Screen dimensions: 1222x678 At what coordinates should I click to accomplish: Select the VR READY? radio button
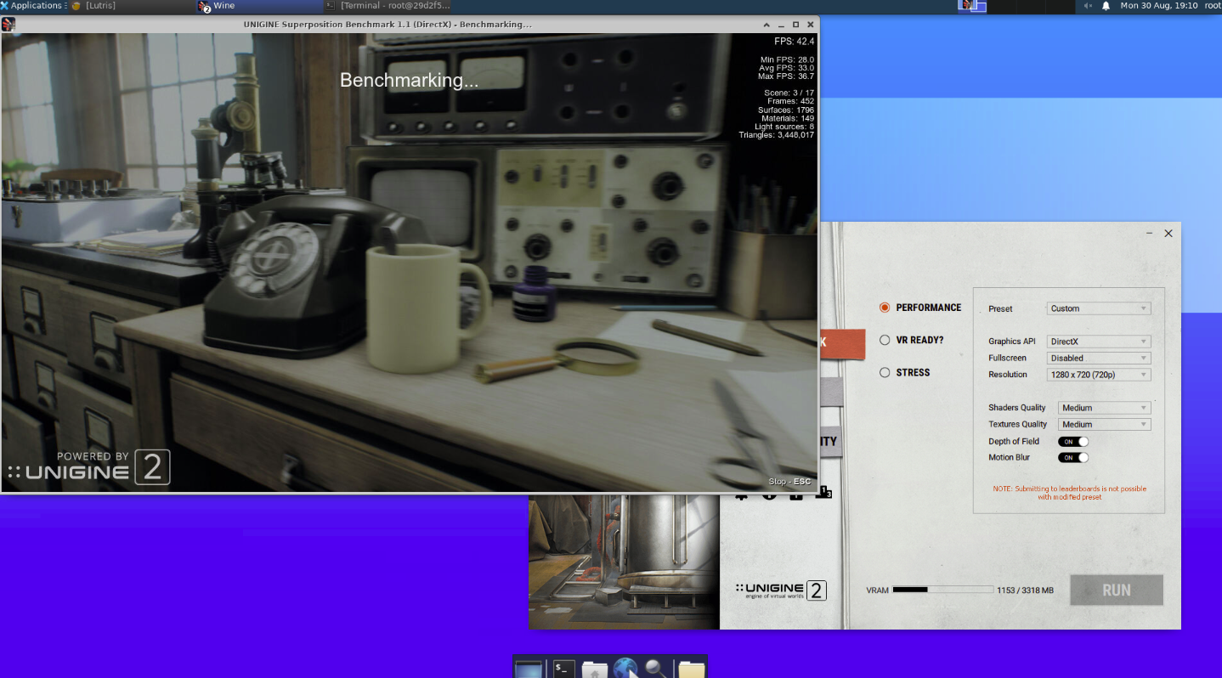[x=885, y=340]
